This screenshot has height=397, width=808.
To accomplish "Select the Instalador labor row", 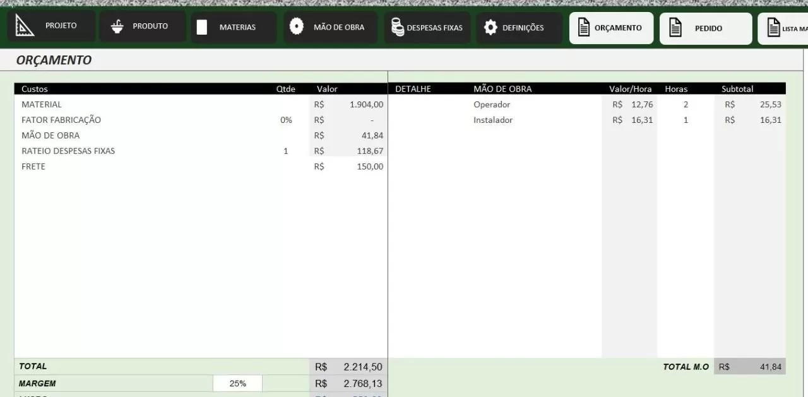I will [x=493, y=120].
